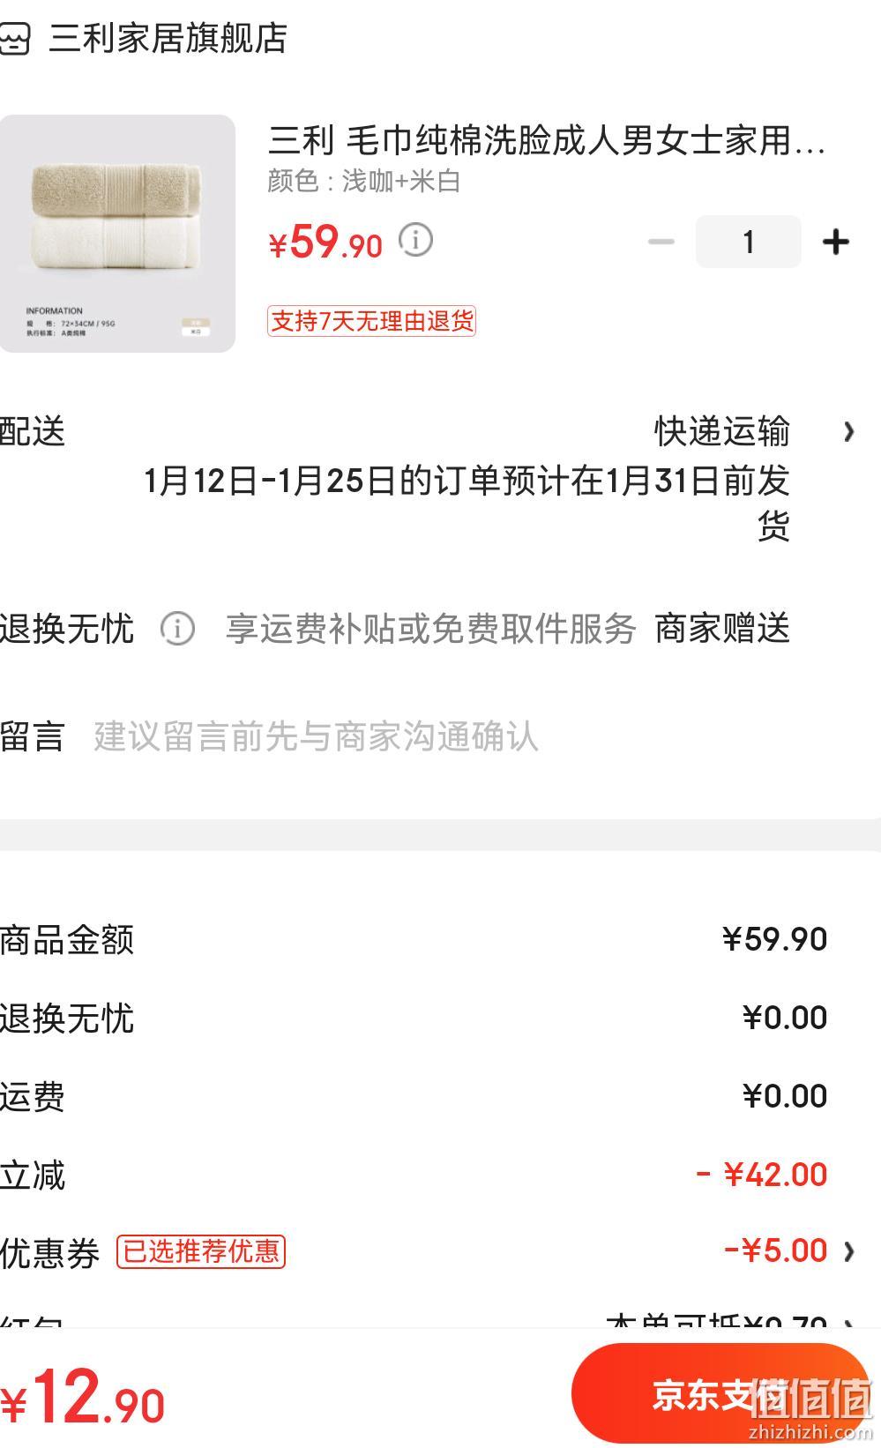Open the 三利 毛巾纯棉洗脸 product title

pyautogui.click(x=547, y=141)
